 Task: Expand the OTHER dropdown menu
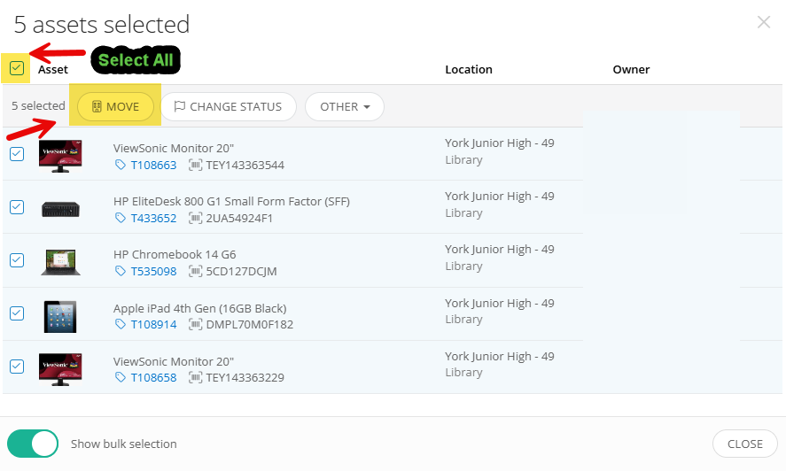pos(345,107)
